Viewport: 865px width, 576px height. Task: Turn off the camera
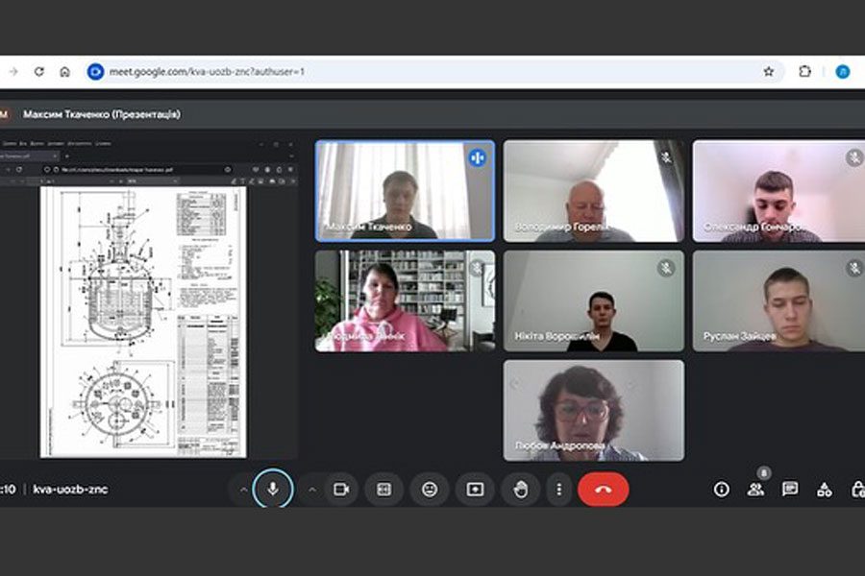(x=341, y=489)
